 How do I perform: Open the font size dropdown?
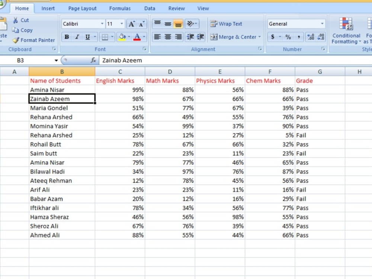(122, 24)
